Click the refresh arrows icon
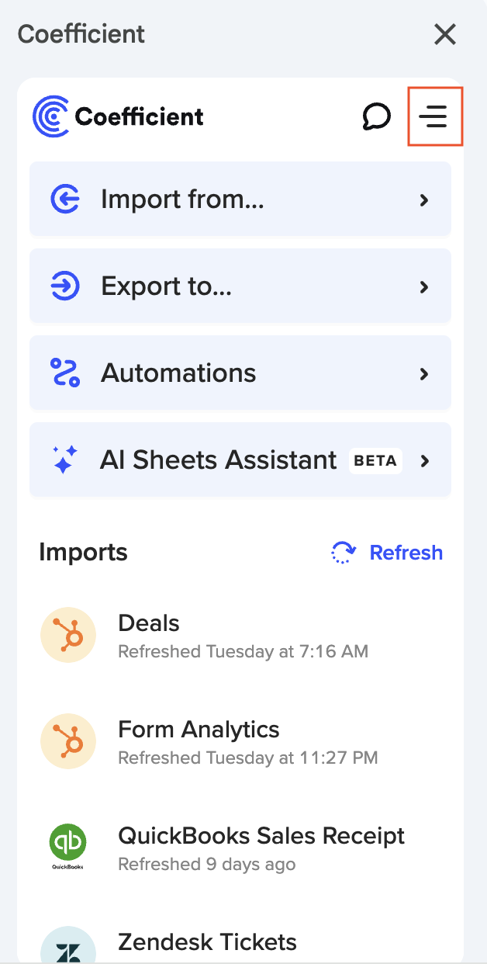The image size is (487, 964). 346,552
